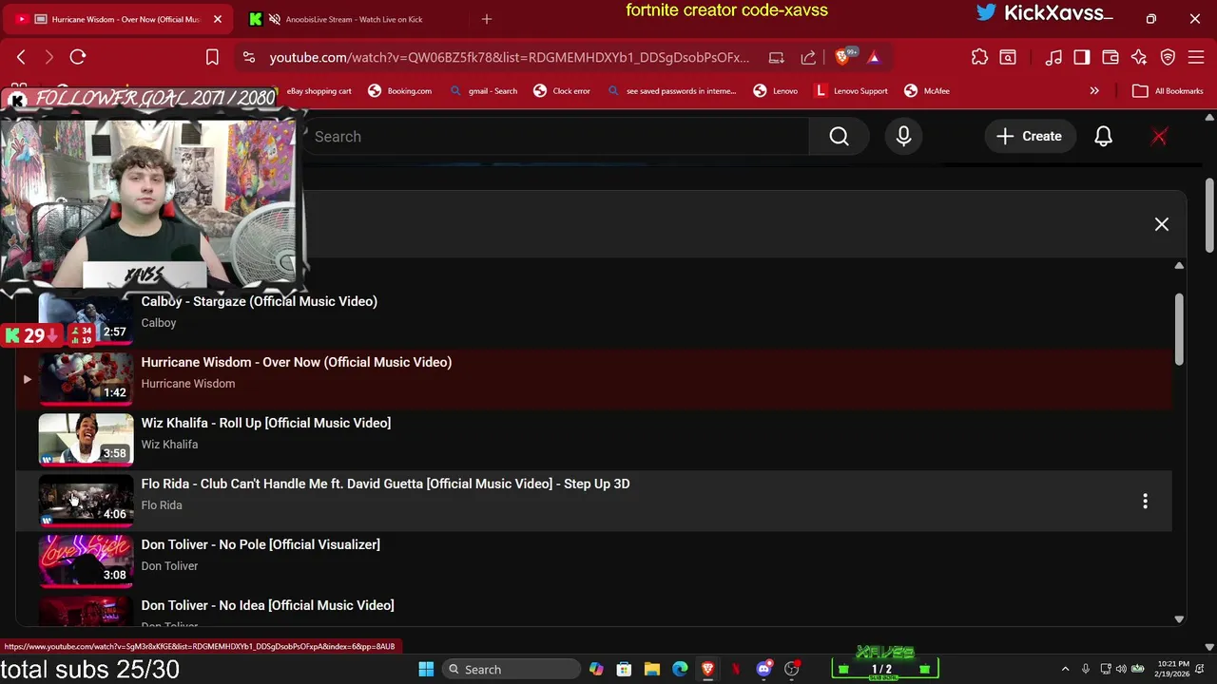Open the Lenovo bookmark
1217x684 pixels.
pos(776,91)
